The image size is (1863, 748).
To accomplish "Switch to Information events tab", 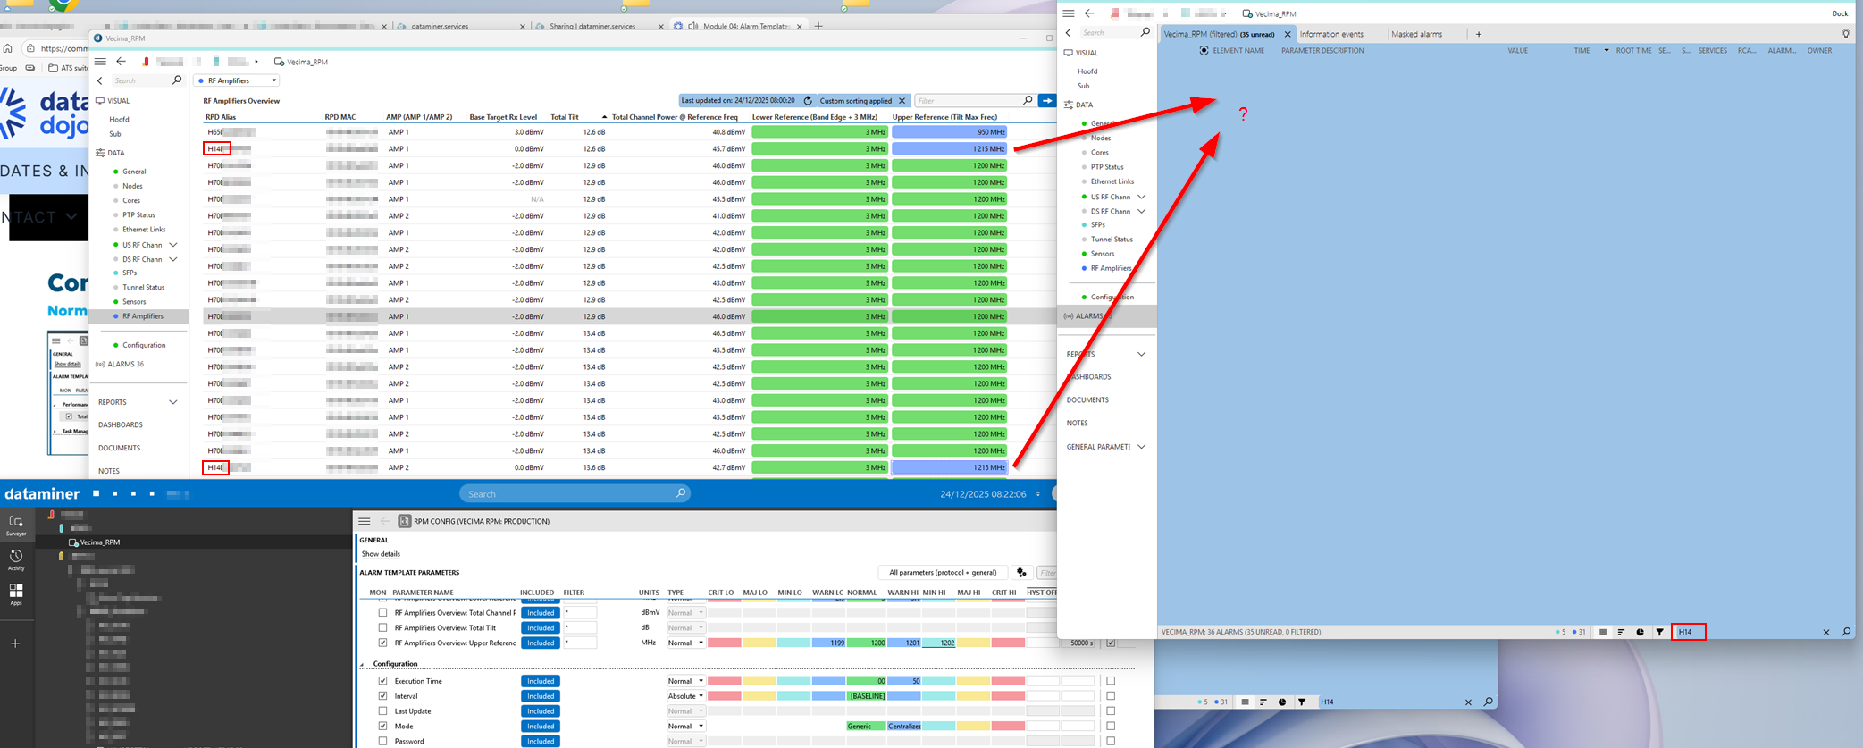I will click(x=1331, y=34).
